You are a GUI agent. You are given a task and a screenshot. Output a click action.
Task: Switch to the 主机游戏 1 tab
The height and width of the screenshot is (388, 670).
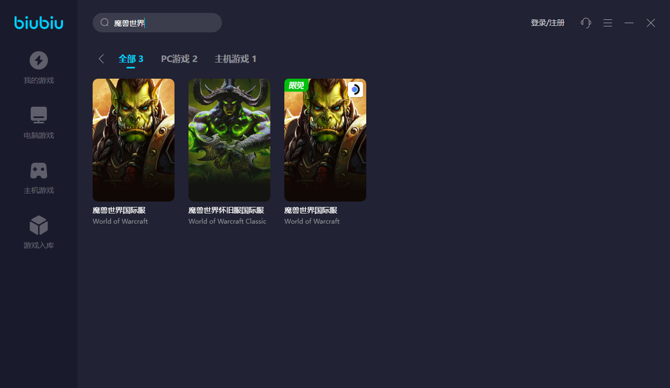[x=235, y=59]
